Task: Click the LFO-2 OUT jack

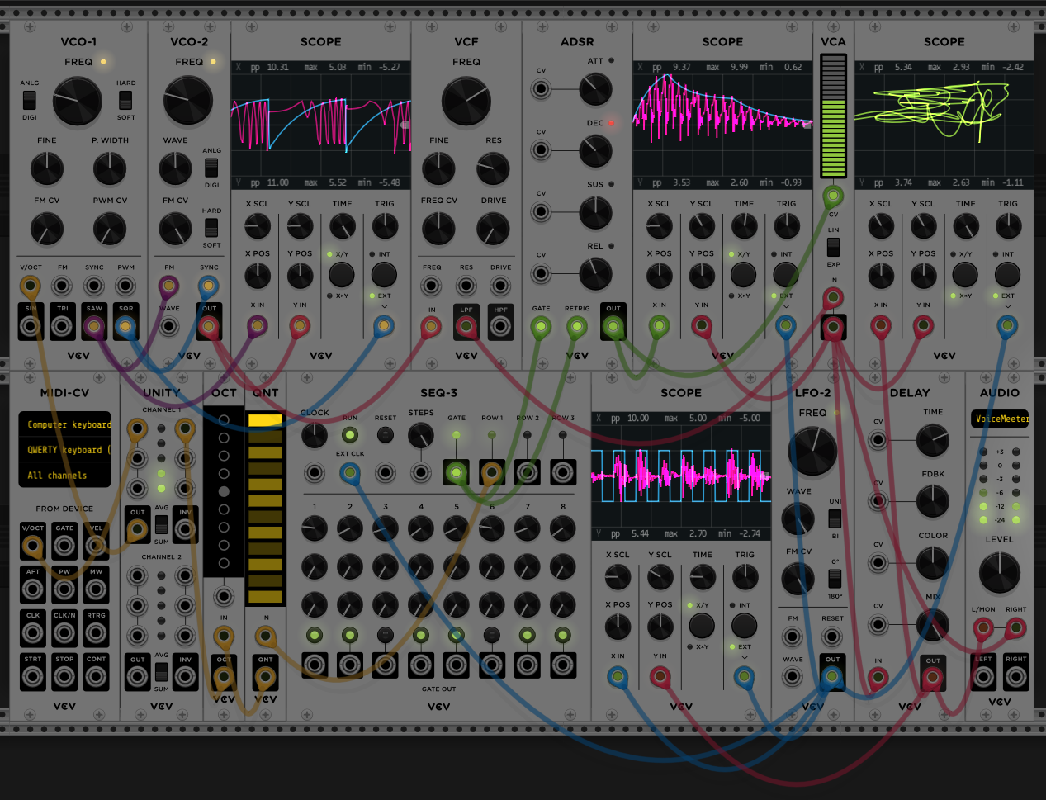Action: coord(832,677)
